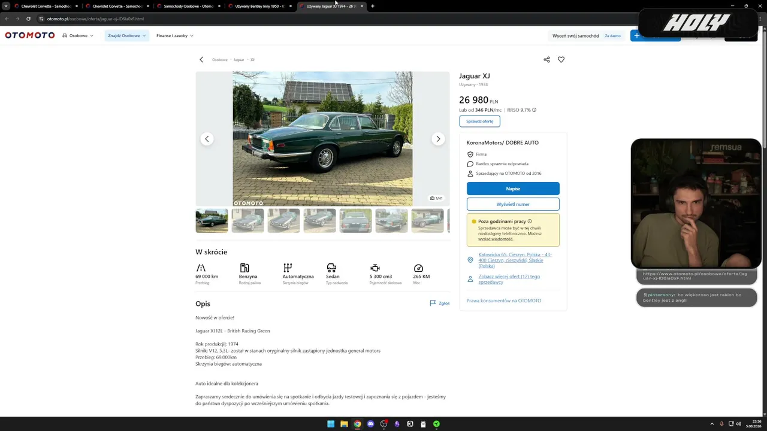The width and height of the screenshot is (767, 431).
Task: Open Google Chrome from taskbar
Action: pyautogui.click(x=357, y=424)
